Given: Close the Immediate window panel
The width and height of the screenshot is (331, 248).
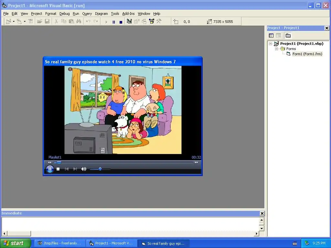Looking at the screenshot, I should pos(262,213).
